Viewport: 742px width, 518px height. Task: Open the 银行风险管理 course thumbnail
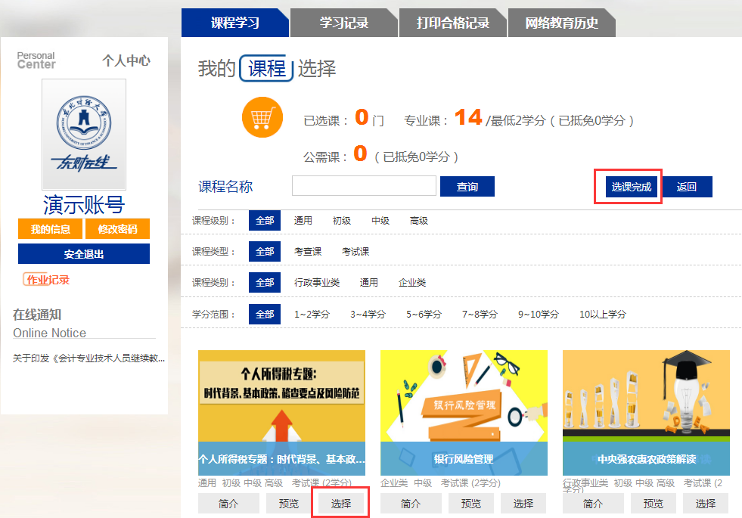(x=464, y=412)
